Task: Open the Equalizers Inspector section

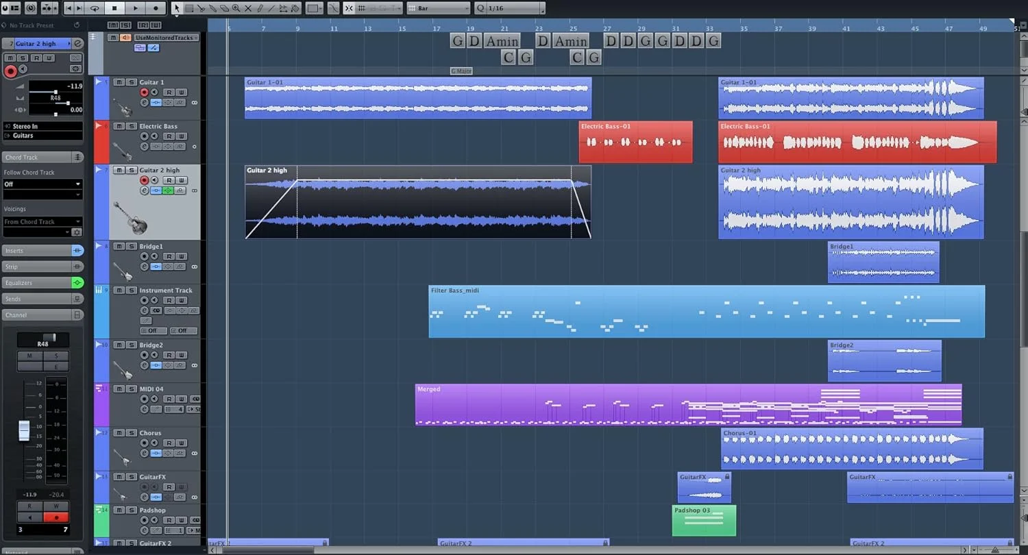Action: tap(38, 283)
